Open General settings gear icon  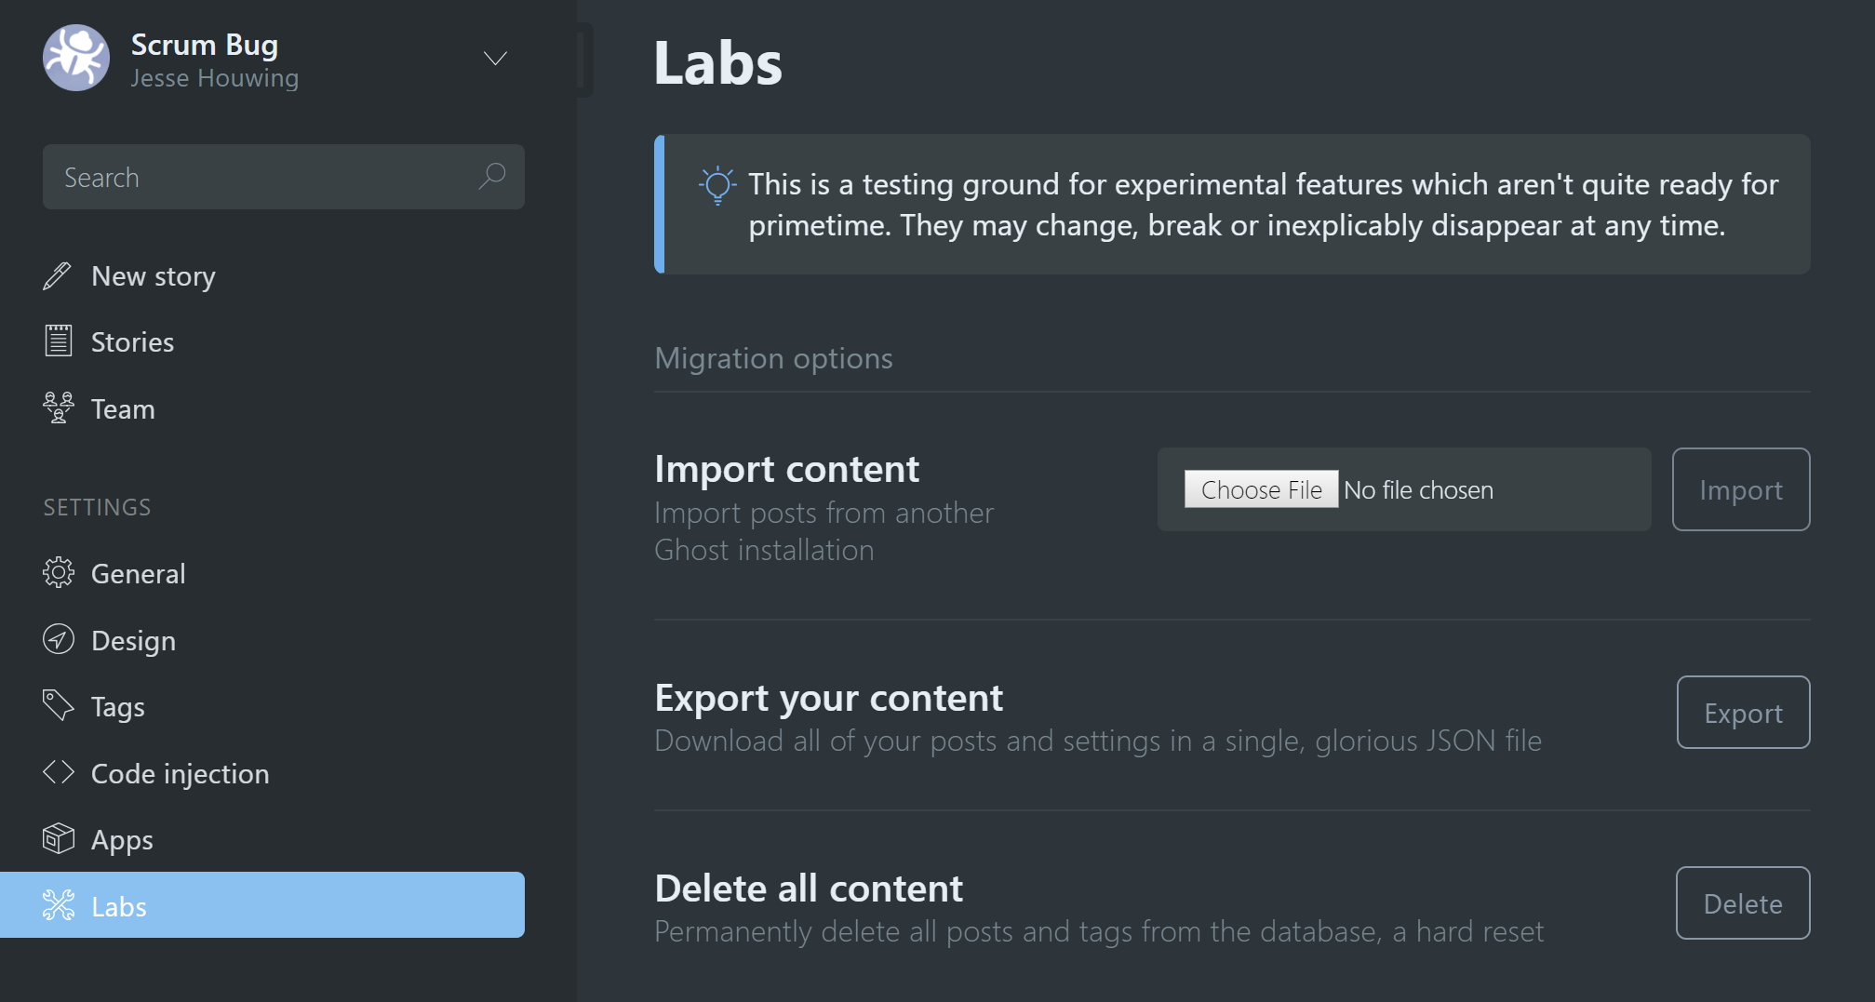point(58,573)
